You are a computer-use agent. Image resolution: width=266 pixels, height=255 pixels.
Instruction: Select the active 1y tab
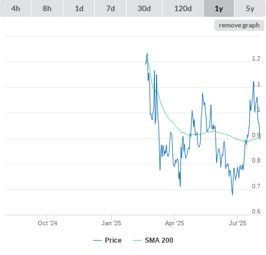pos(219,8)
